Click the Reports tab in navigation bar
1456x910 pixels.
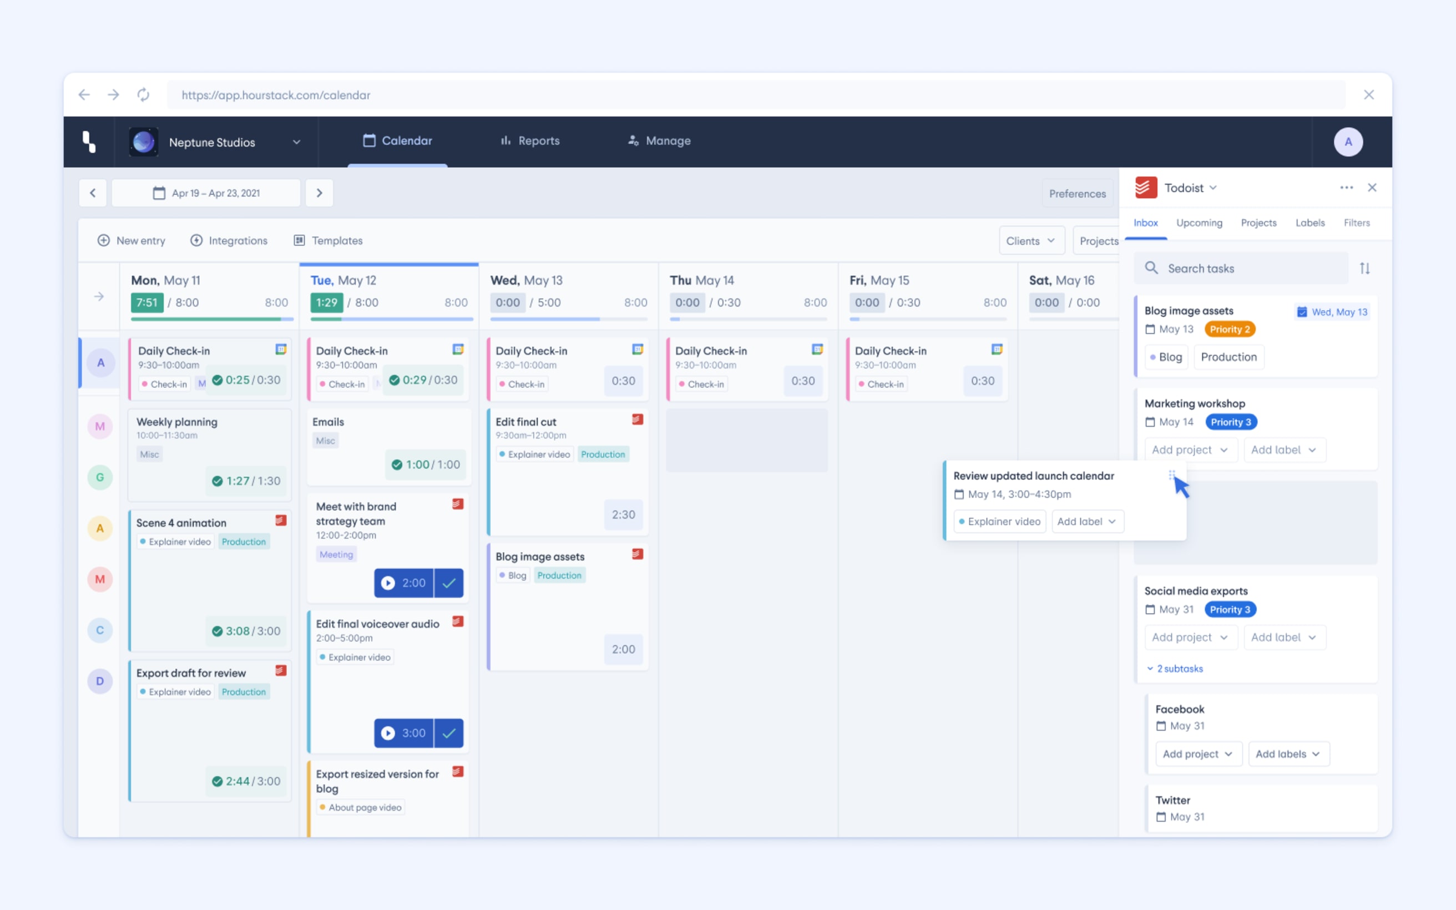pos(529,140)
